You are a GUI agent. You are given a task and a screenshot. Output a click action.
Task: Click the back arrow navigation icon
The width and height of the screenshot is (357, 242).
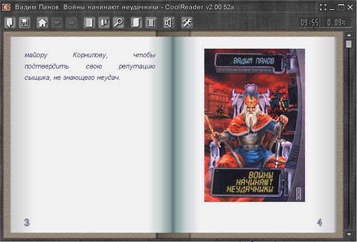tap(57, 22)
